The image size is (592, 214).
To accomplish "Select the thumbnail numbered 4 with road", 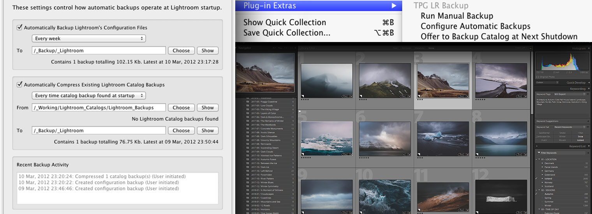I will (501, 80).
